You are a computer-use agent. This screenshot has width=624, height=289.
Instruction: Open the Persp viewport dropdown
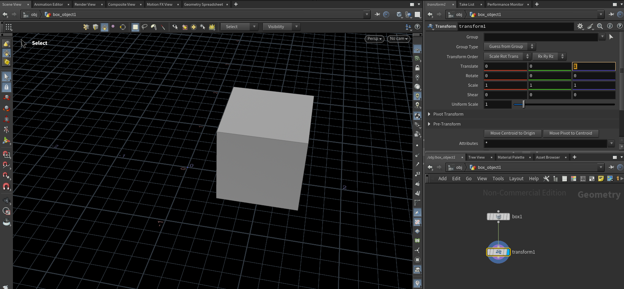coord(375,38)
